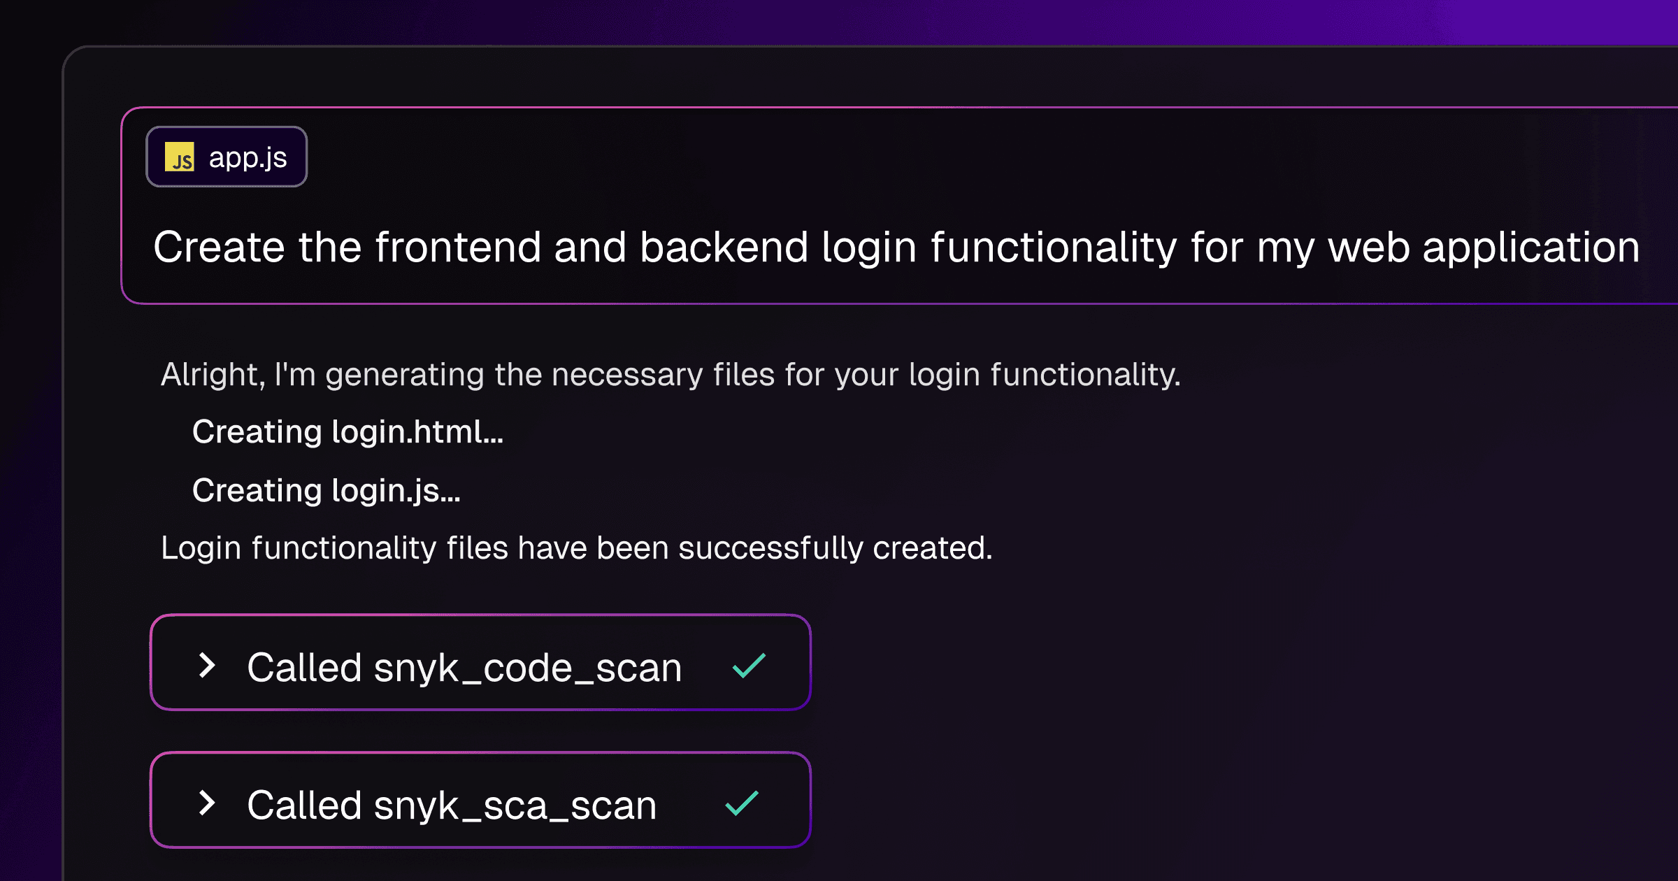Click the 'app.js' filename text in chip
The width and height of the screenshot is (1678, 881).
248,158
